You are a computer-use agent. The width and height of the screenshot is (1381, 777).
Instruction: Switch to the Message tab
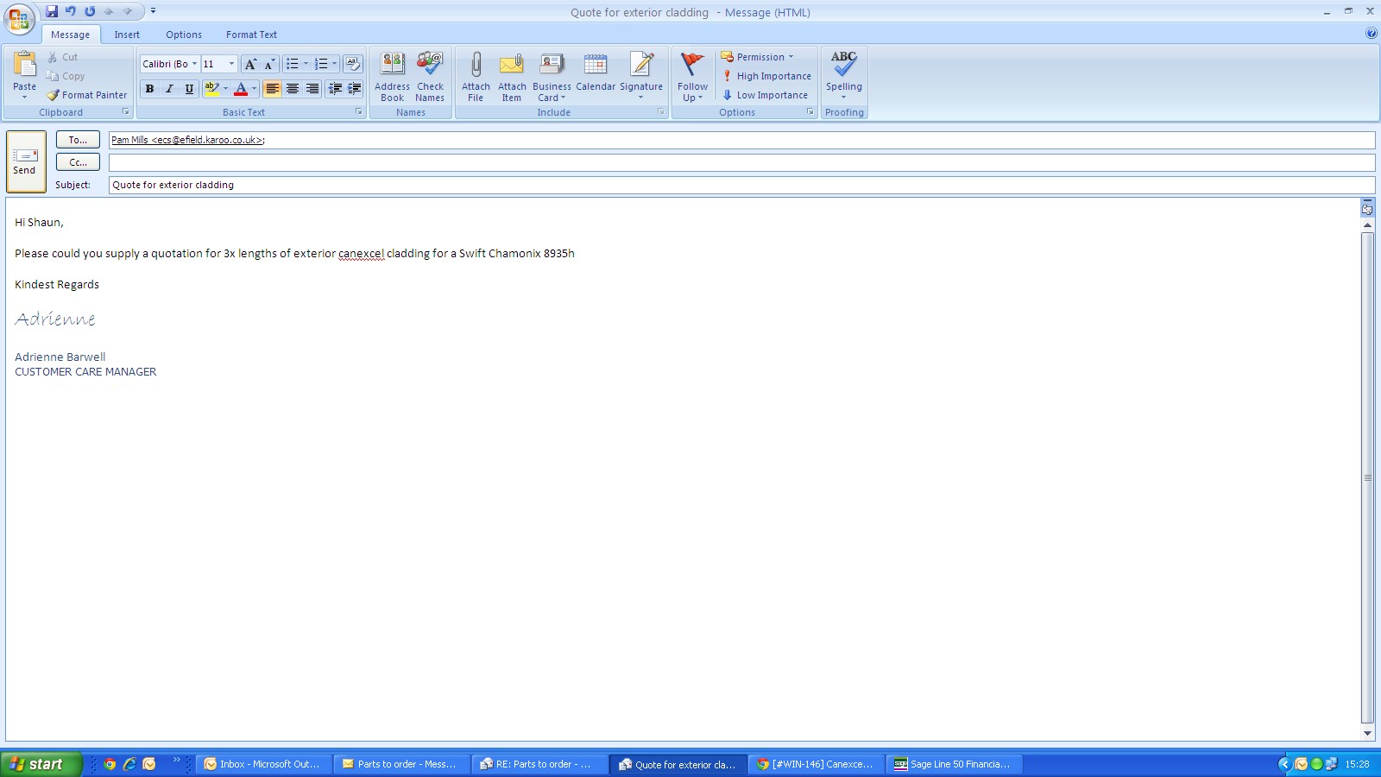coord(70,35)
